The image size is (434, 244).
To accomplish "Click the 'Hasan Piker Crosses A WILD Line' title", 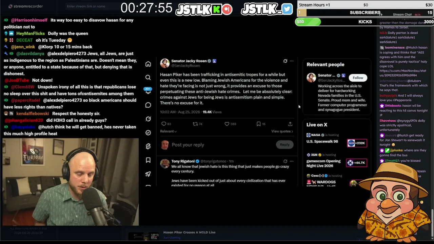I will click(x=190, y=232).
